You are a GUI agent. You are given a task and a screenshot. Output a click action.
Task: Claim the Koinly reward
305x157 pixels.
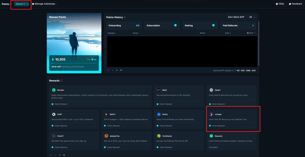164,126
